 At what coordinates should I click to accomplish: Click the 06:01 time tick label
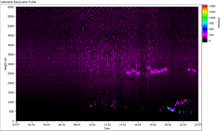pos(62,125)
